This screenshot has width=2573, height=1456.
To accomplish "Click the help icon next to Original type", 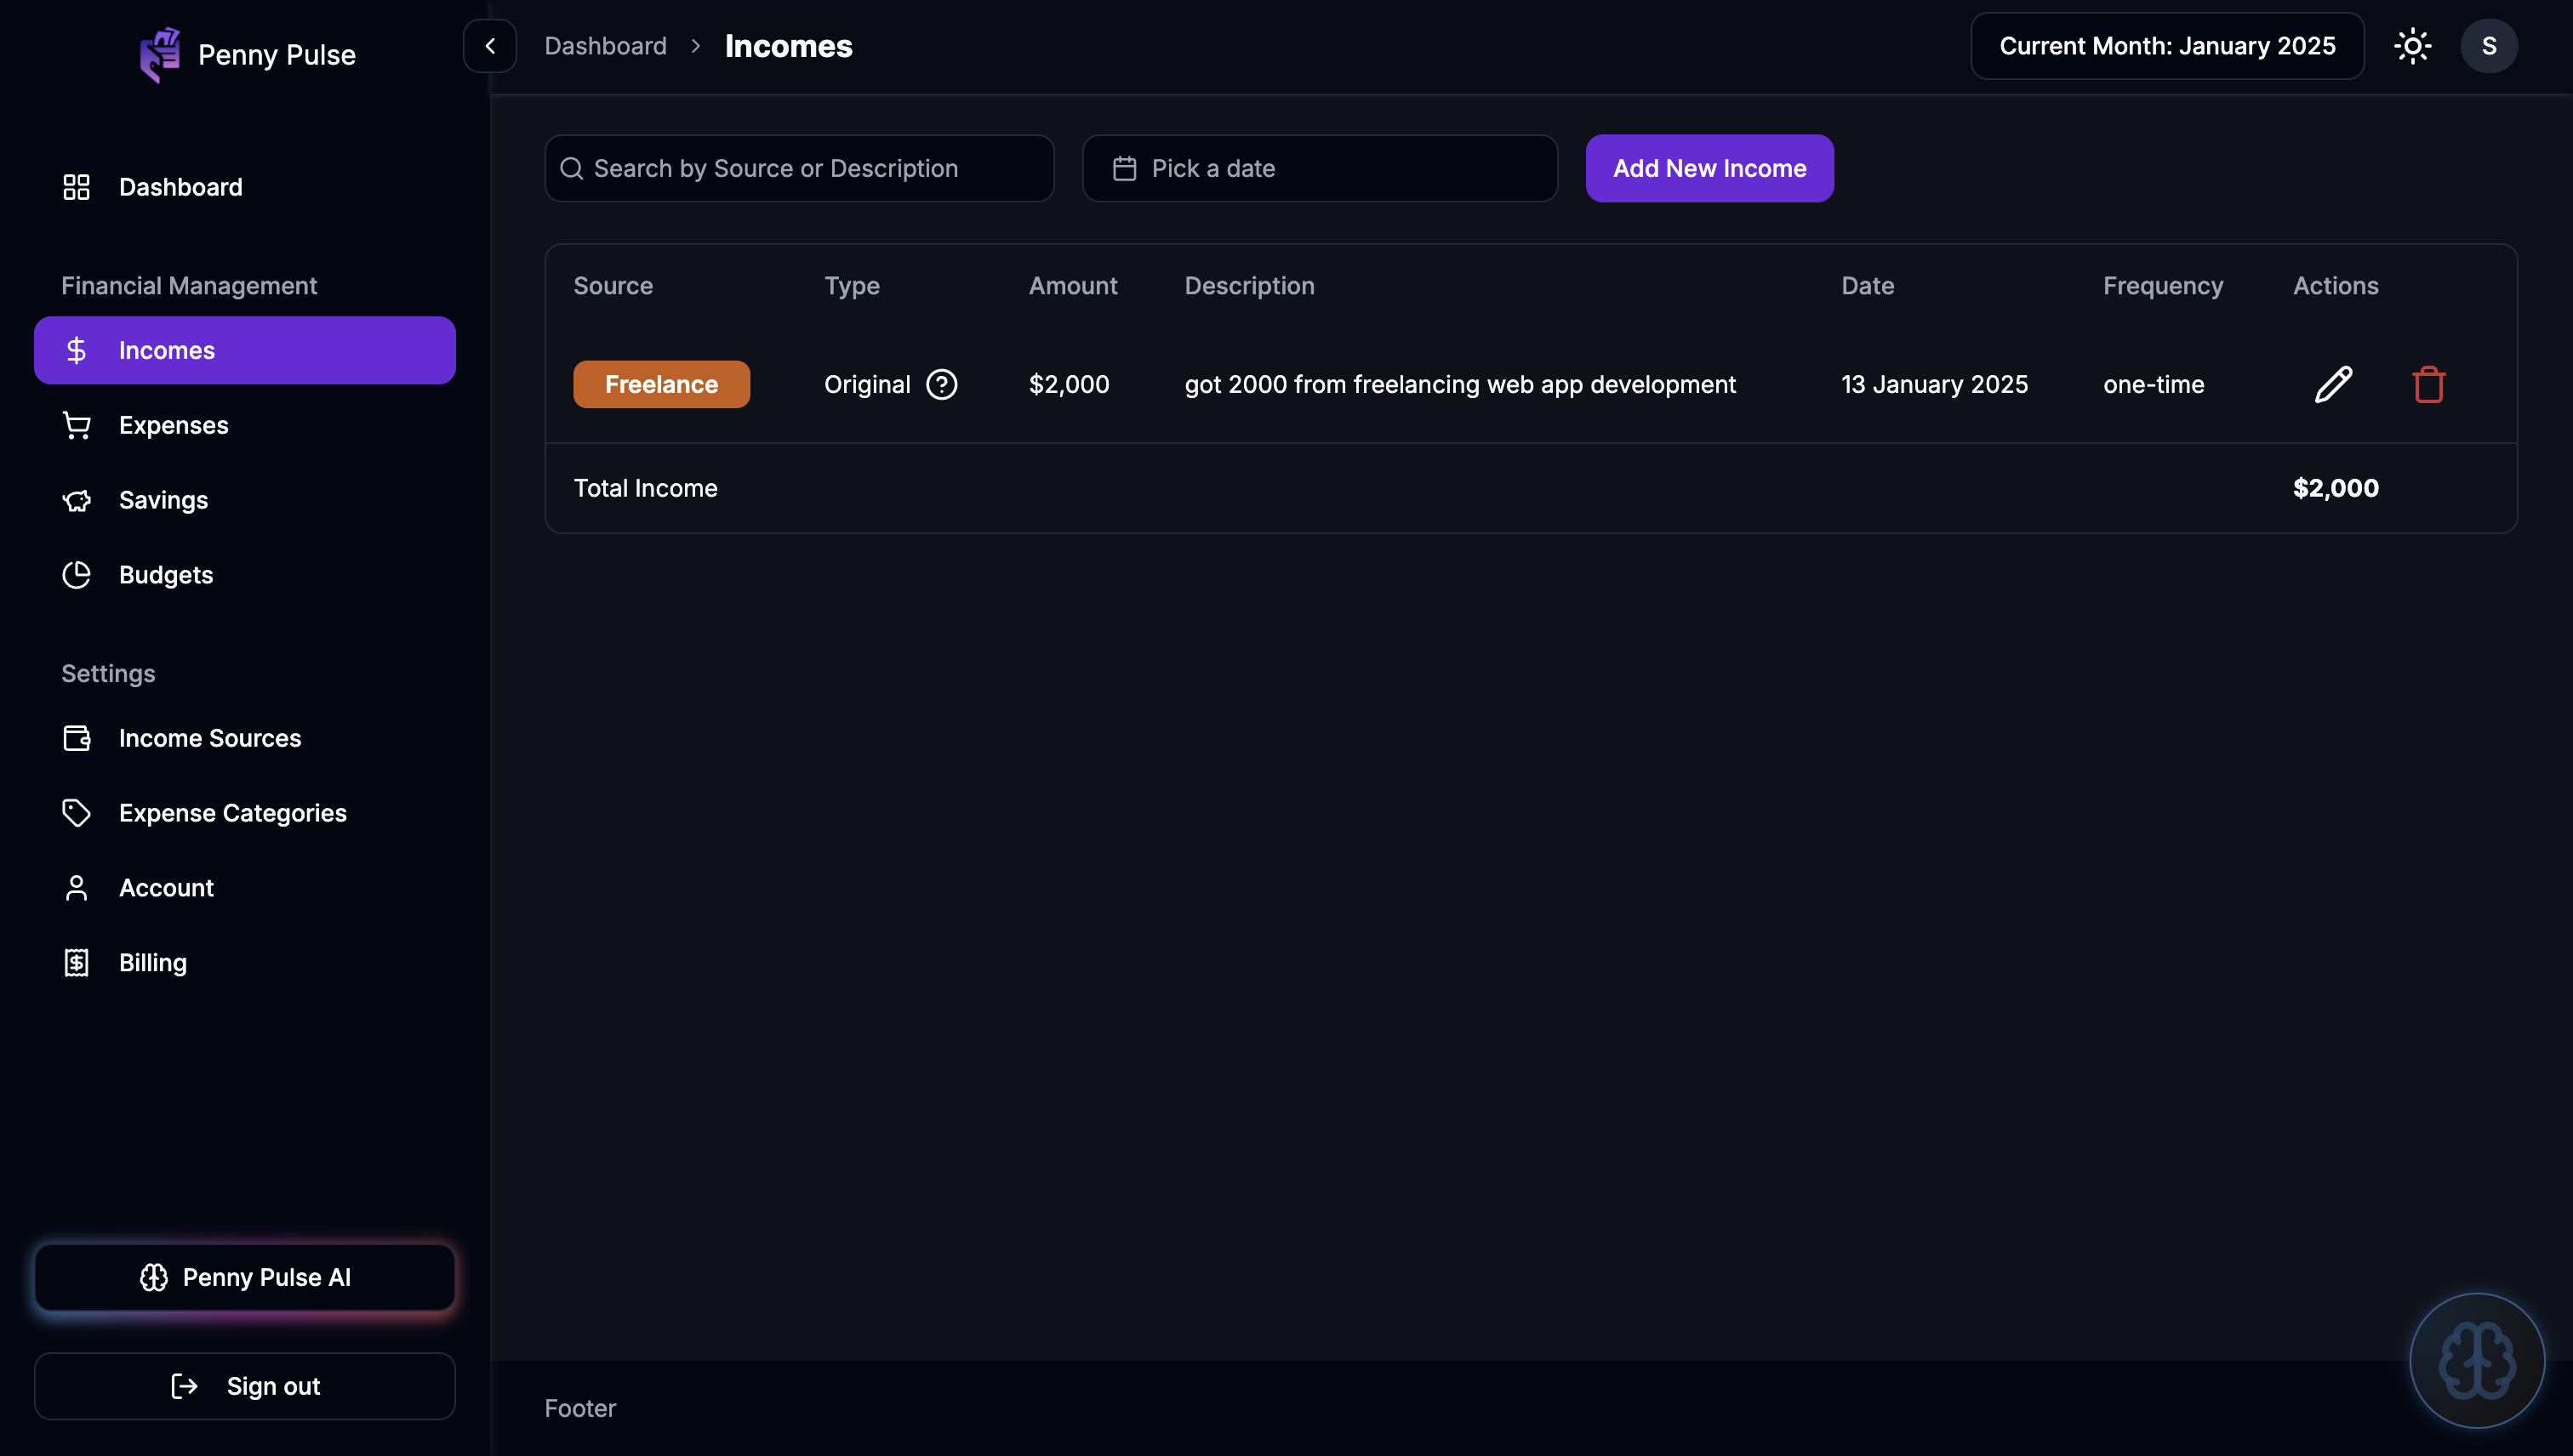I will 941,384.
